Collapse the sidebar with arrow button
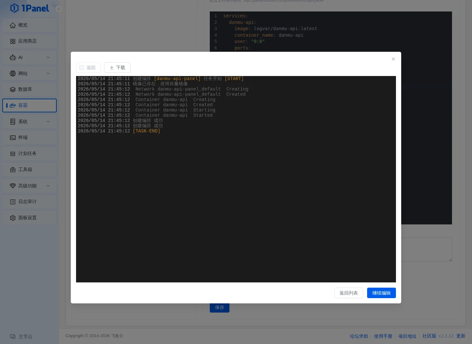This screenshot has height=344, width=472. pyautogui.click(x=59, y=9)
